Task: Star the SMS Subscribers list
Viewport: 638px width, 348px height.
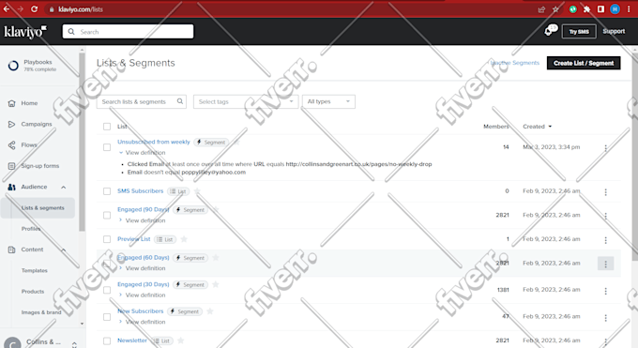Action: pos(197,191)
